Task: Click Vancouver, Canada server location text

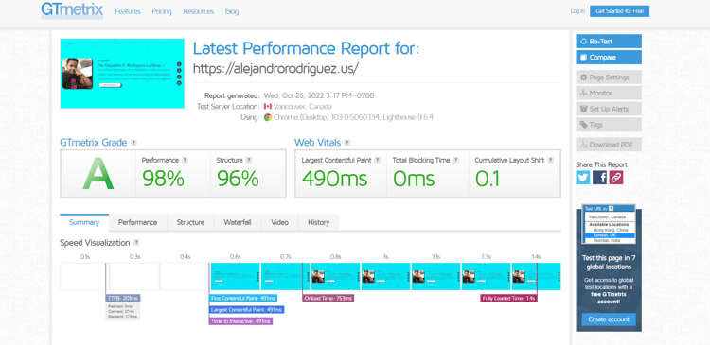Action: click(x=302, y=107)
